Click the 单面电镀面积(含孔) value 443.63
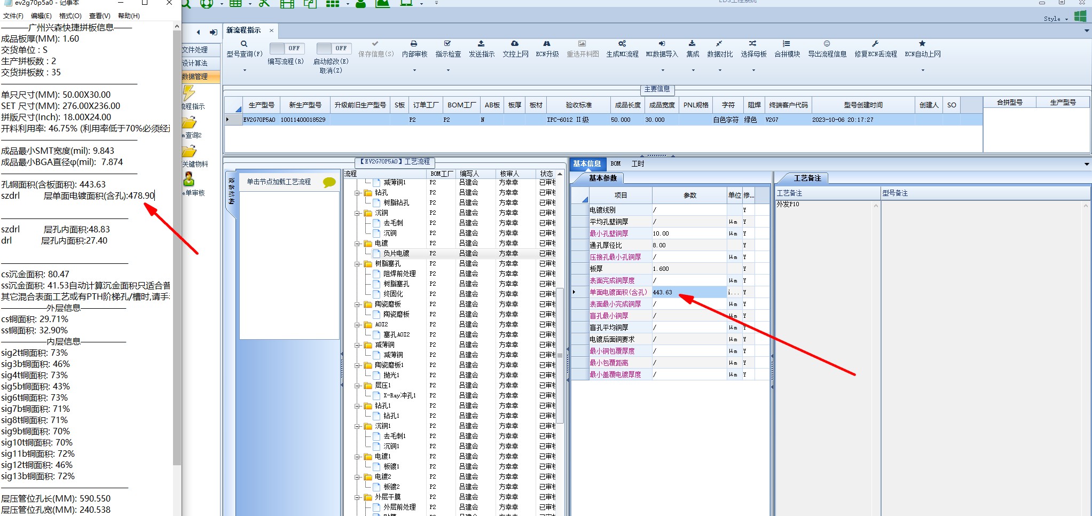1092x516 pixels. pyautogui.click(x=689, y=293)
